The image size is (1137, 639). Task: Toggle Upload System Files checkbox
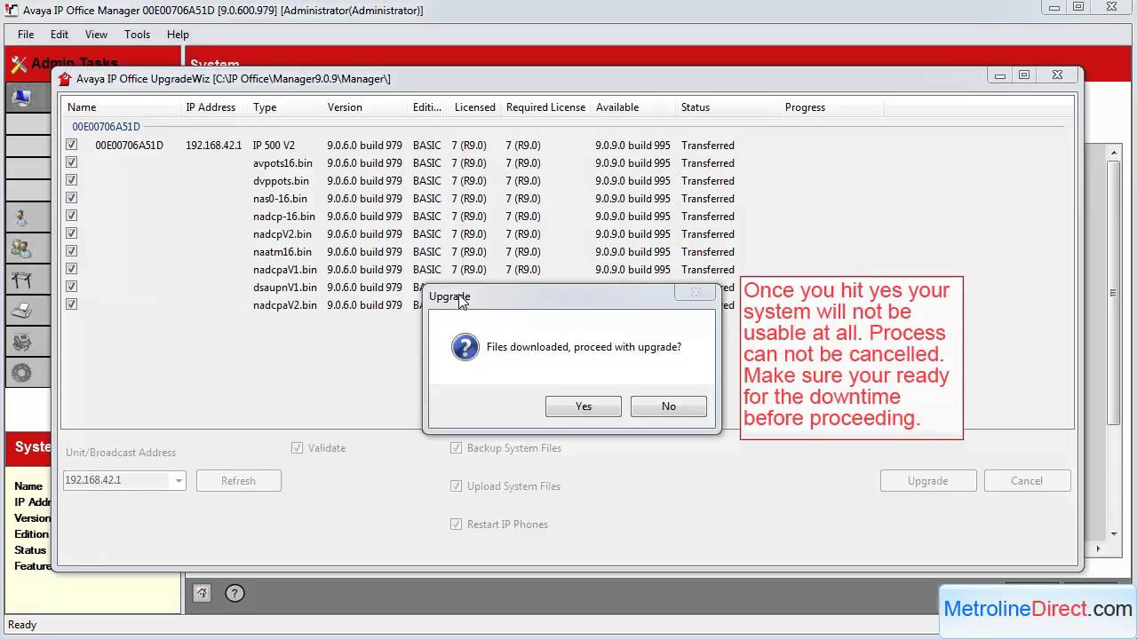(x=456, y=486)
